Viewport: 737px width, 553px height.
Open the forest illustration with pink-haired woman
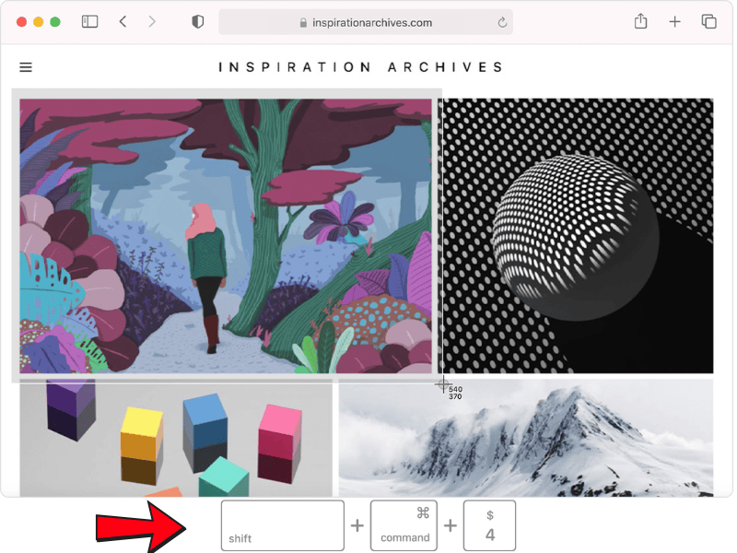[x=225, y=235]
